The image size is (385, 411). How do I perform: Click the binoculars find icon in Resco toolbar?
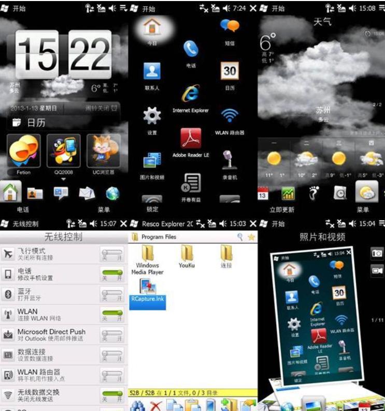138,405
